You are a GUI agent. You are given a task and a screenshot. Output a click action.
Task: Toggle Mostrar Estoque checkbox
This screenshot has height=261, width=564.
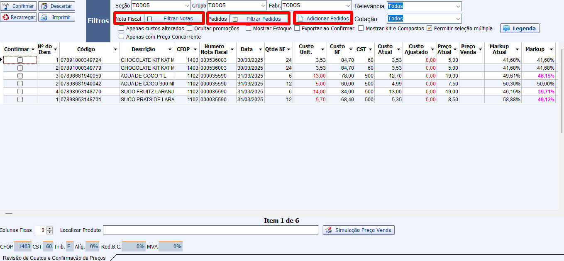tap(248, 29)
